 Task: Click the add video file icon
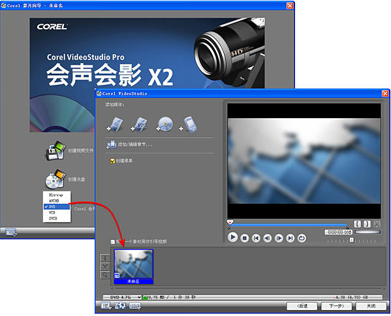[116, 124]
